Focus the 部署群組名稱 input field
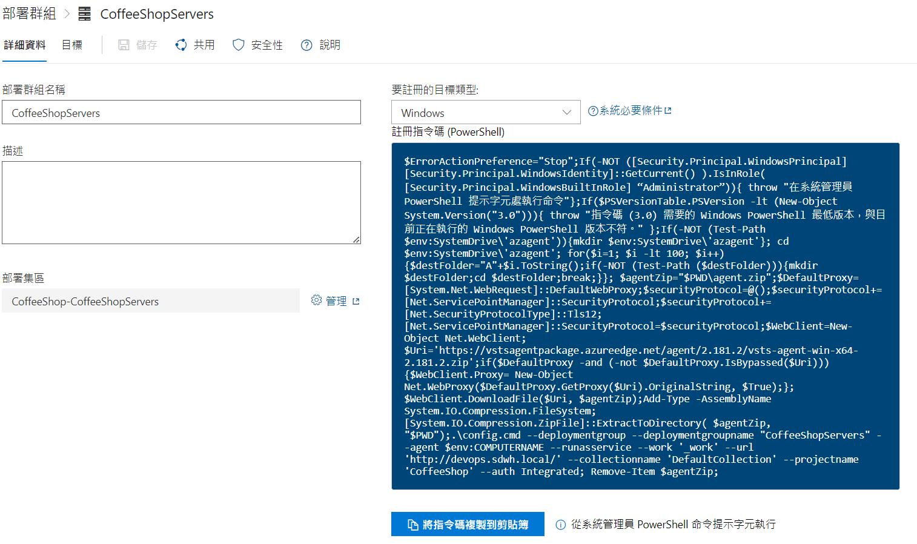 tap(181, 113)
